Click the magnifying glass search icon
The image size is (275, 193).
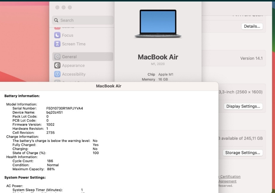point(56,20)
